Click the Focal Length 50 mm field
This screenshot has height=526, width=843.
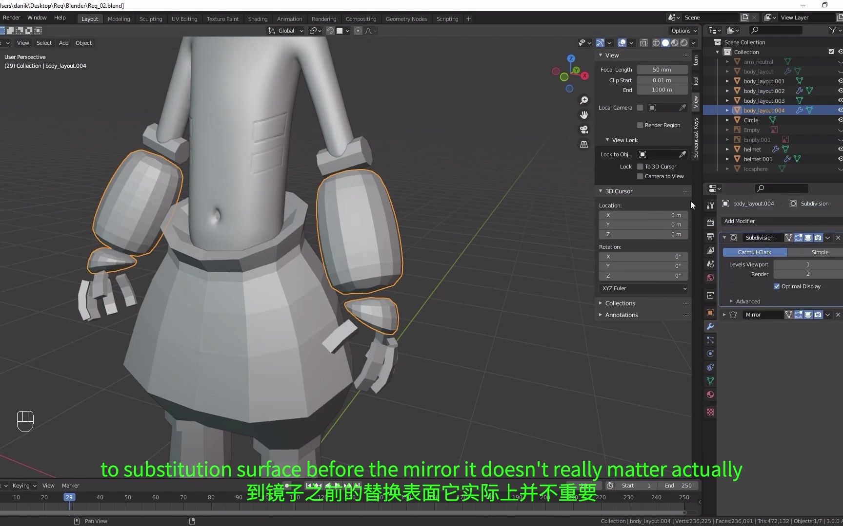pyautogui.click(x=662, y=69)
